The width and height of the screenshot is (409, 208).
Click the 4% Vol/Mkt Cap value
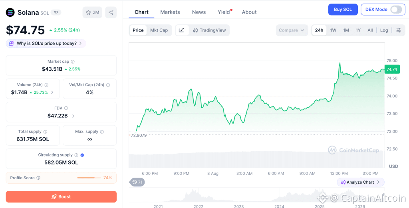pos(89,92)
